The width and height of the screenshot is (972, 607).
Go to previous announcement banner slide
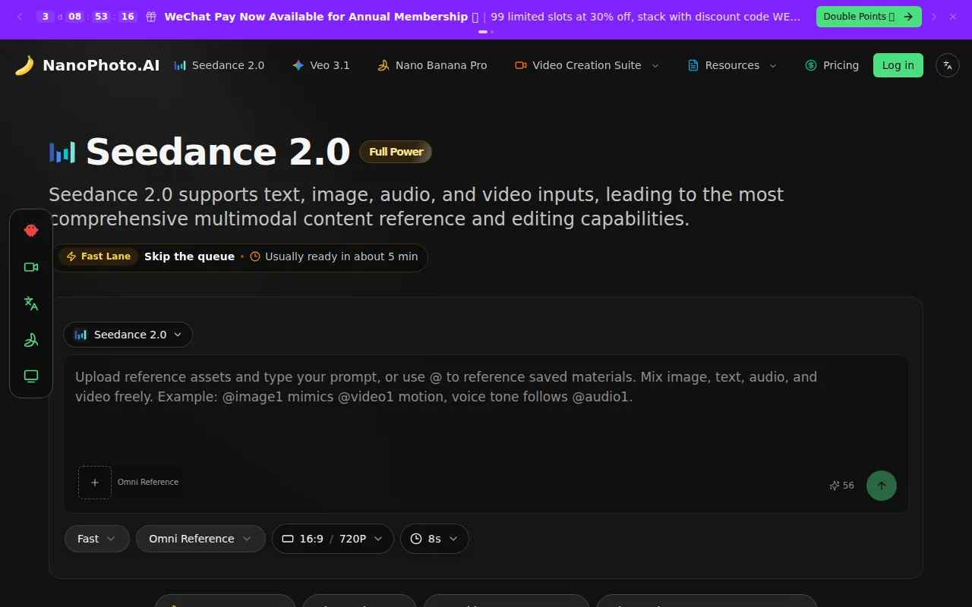20,17
